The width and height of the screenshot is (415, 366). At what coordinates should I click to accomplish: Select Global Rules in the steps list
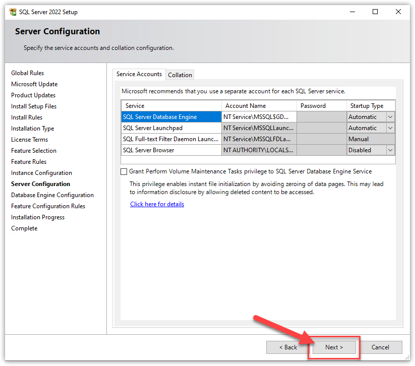coord(28,73)
